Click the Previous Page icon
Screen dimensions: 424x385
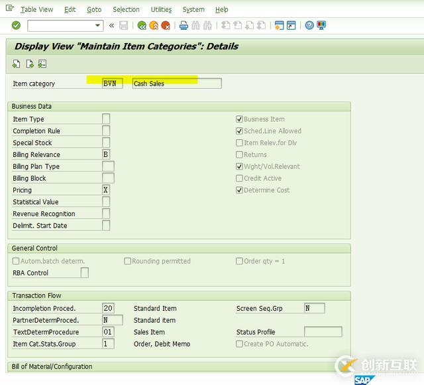click(237, 26)
